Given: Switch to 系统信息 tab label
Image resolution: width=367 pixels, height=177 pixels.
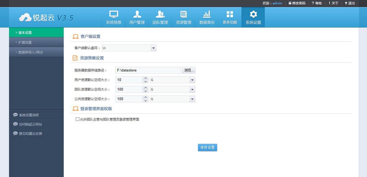Looking at the screenshot, I should (x=113, y=23).
